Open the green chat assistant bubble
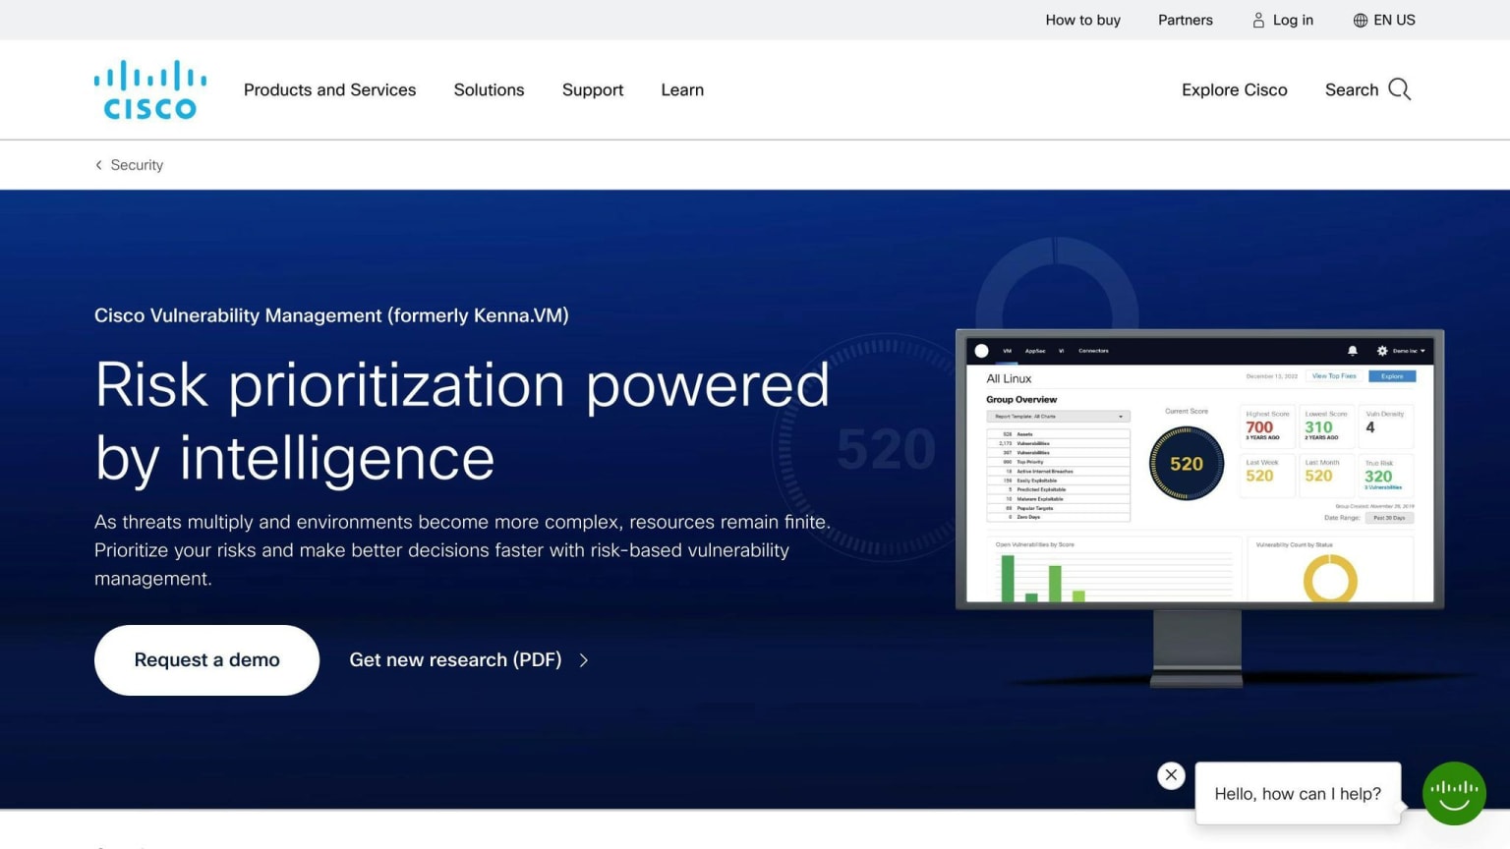This screenshot has width=1510, height=849. 1454,793
